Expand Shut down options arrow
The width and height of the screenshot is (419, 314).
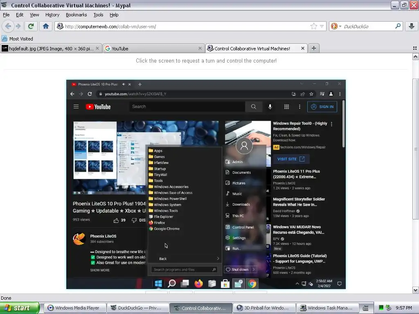(x=253, y=269)
